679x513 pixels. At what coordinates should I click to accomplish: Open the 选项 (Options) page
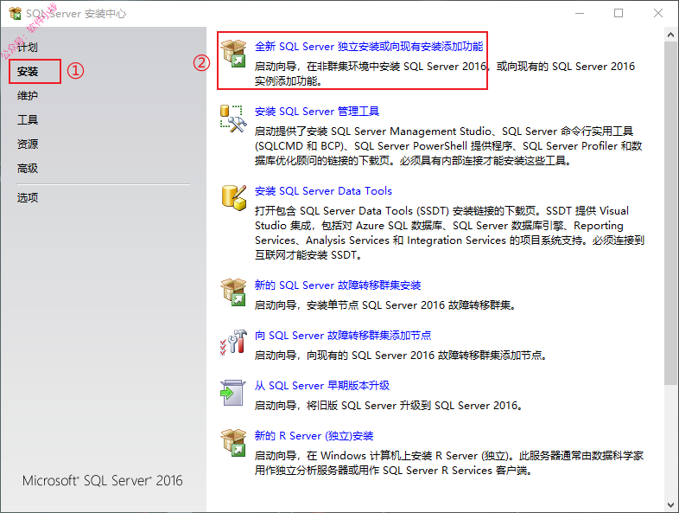[x=28, y=198]
